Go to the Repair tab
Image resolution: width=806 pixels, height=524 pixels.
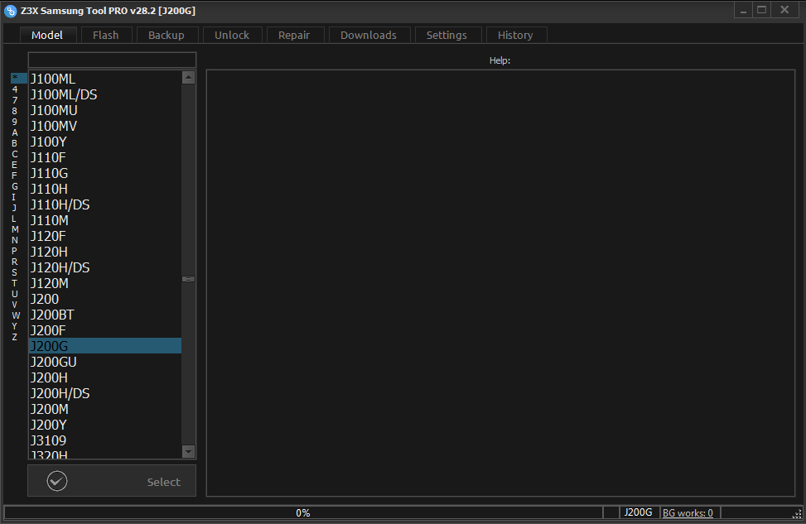tap(294, 35)
